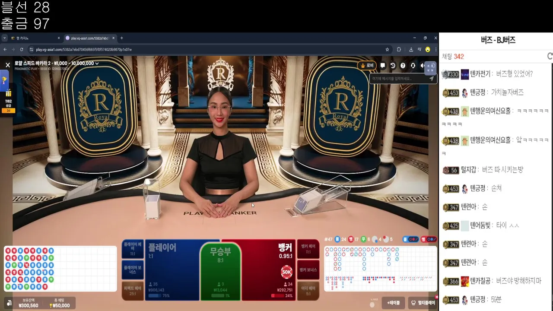The height and width of the screenshot is (311, 553).
Task: Close the 텐 카지노 tab
Action: (59, 38)
